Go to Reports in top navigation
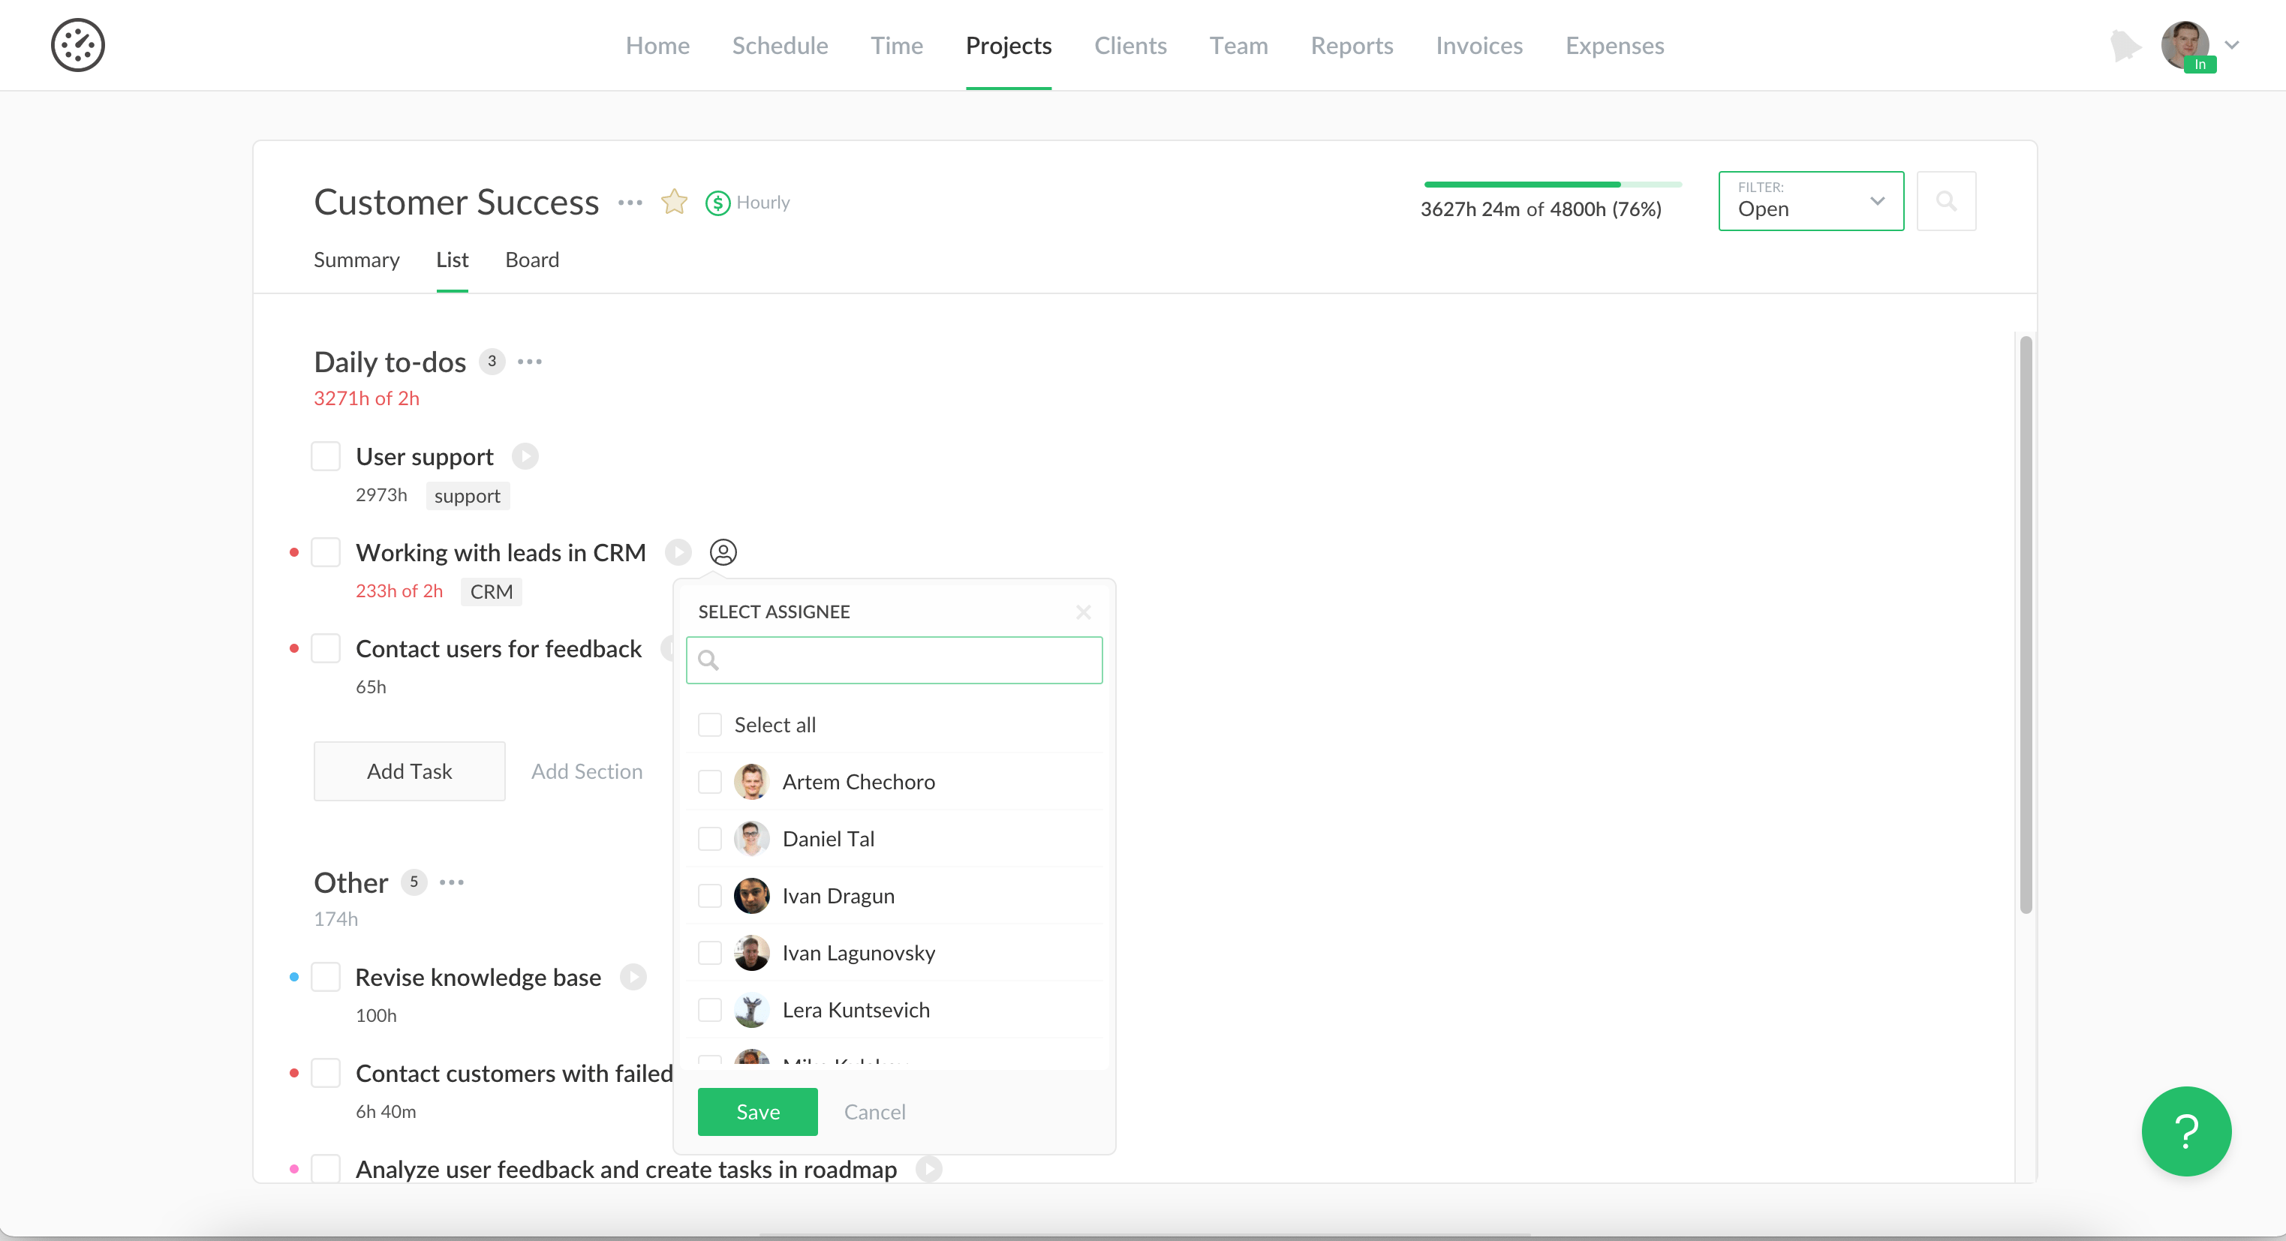Image resolution: width=2286 pixels, height=1241 pixels. 1352,45
